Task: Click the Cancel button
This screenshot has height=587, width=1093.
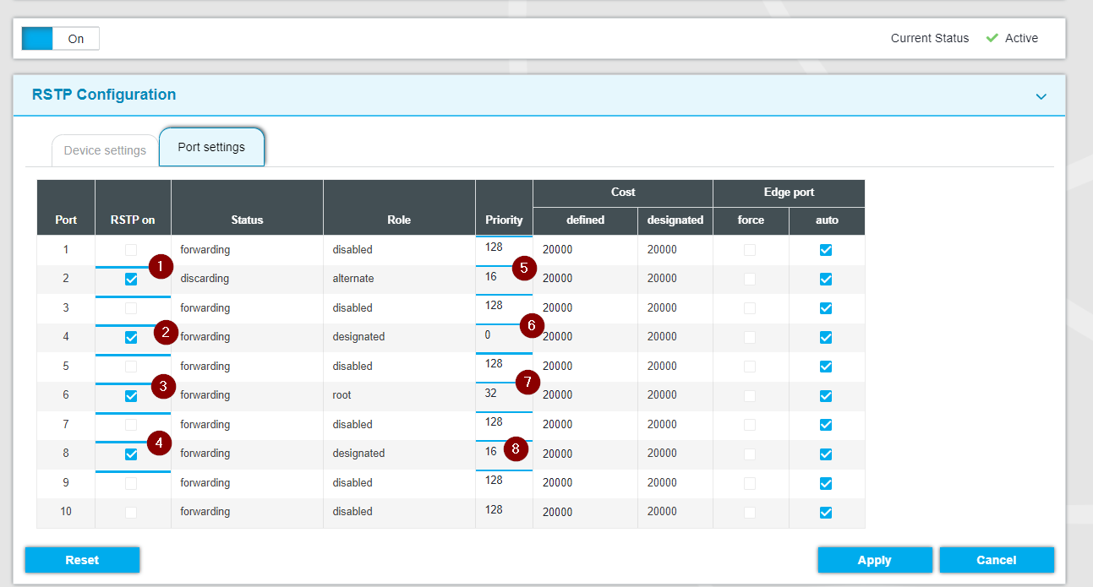Action: coord(997,560)
